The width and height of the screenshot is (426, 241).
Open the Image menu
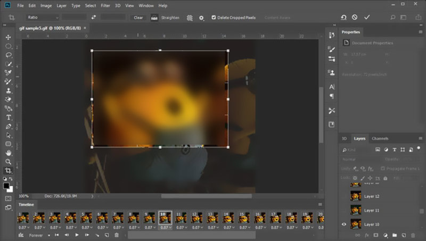[x=46, y=5]
